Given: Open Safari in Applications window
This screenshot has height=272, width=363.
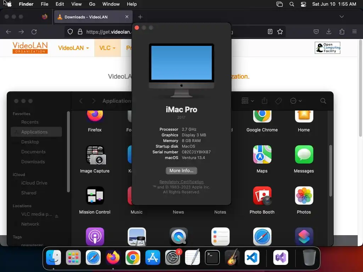Looking at the screenshot, I should pyautogui.click(x=262, y=236).
